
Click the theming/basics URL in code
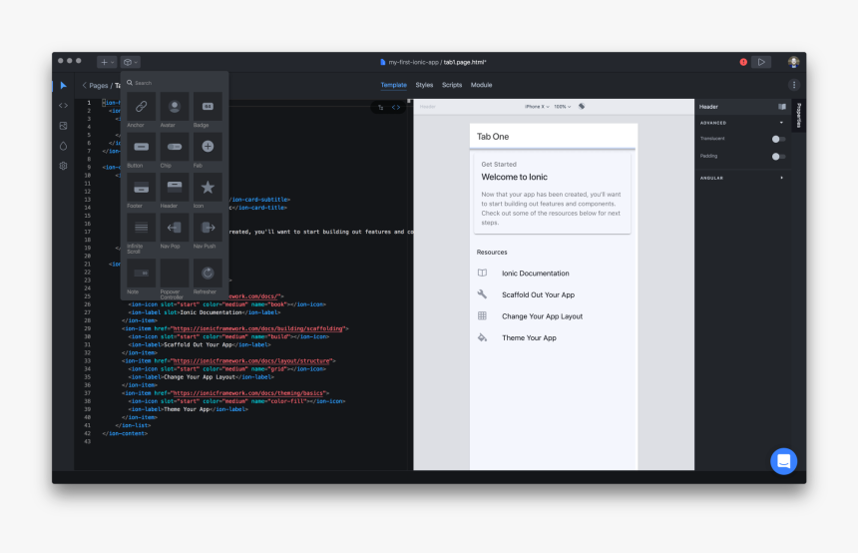(x=248, y=393)
